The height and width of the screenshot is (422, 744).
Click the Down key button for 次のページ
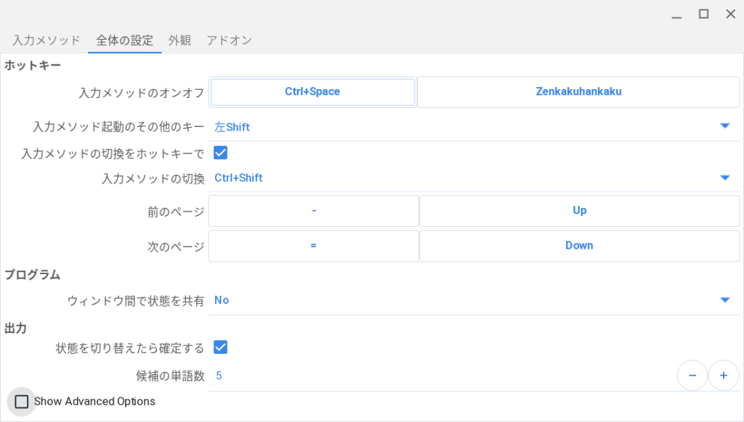(579, 246)
